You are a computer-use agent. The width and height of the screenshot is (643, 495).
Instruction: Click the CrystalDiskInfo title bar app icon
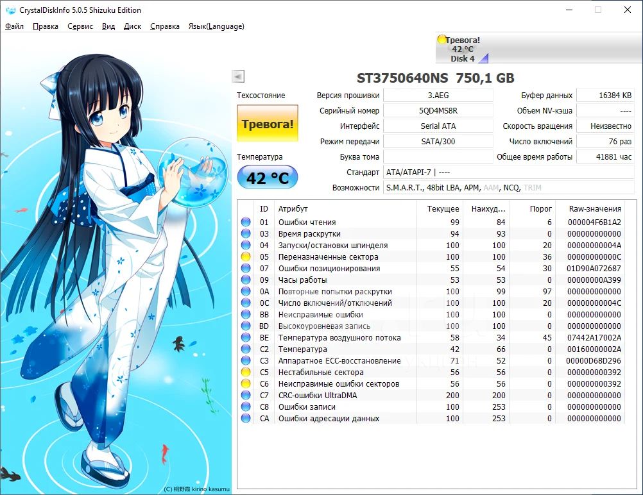pos(11,10)
